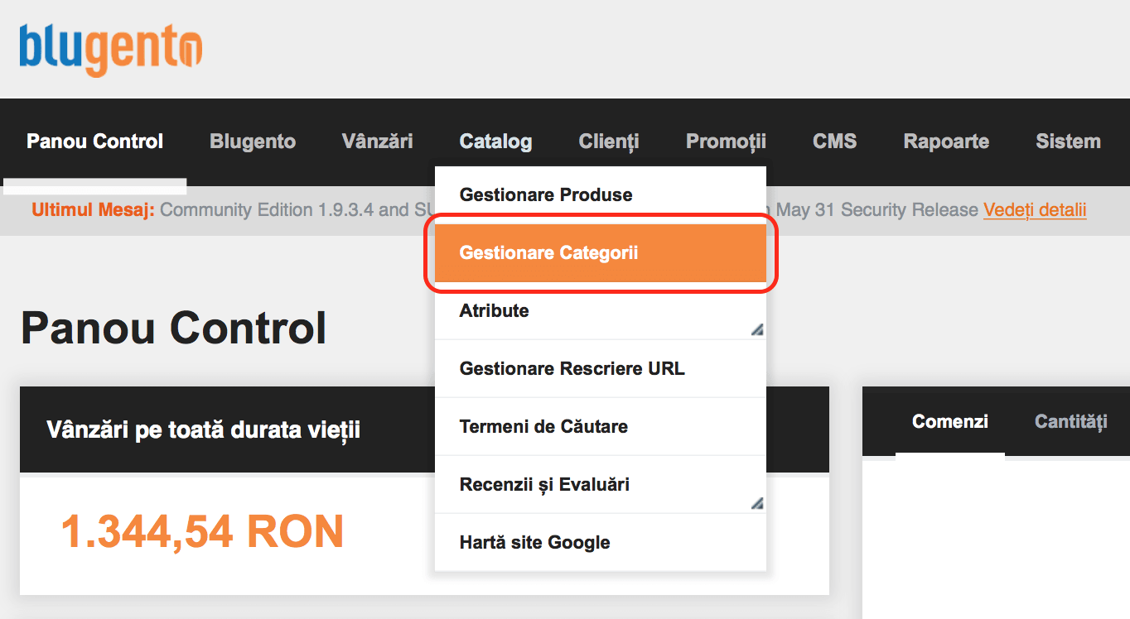Open the Promoții menu

(726, 142)
